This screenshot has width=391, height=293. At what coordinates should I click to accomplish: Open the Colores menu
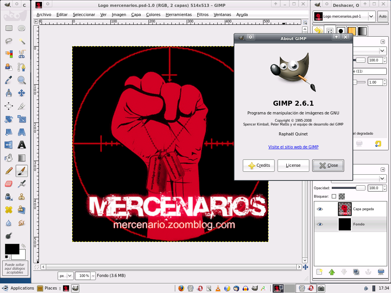click(153, 15)
